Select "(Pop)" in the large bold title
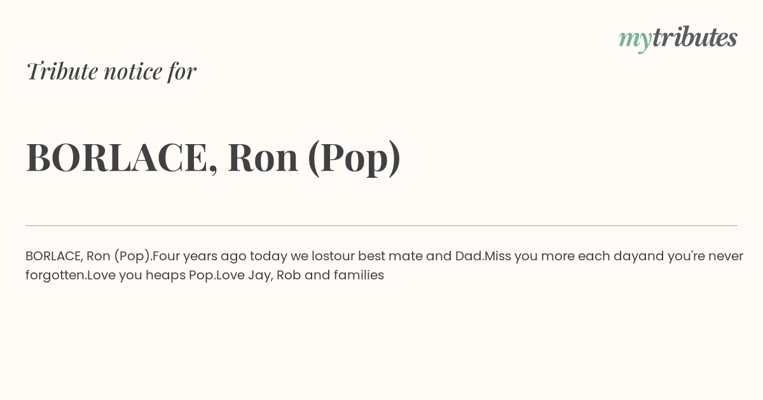This screenshot has height=400, width=763. 354,159
